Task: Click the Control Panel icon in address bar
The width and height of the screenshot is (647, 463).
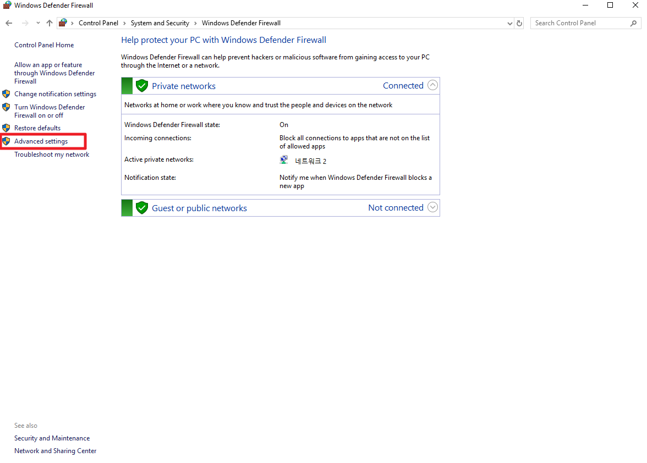Action: click(x=63, y=23)
